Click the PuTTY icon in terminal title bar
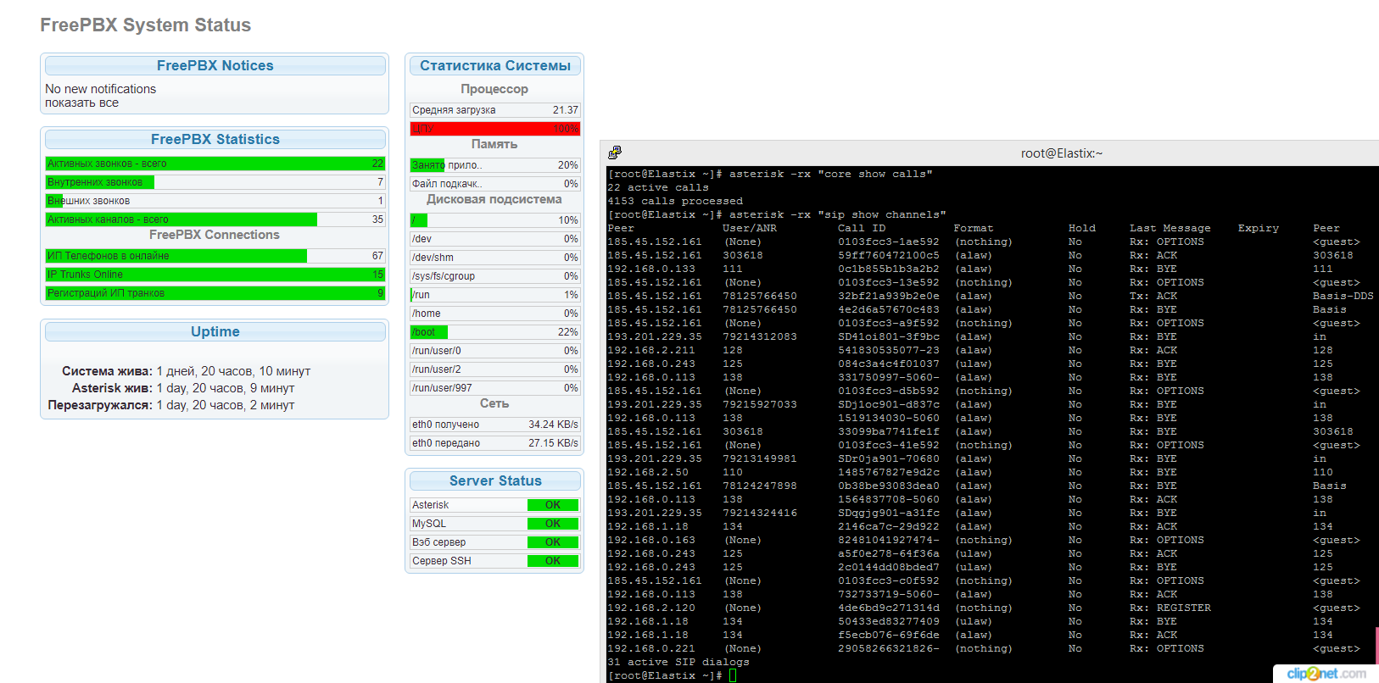1379x683 pixels. [x=615, y=153]
